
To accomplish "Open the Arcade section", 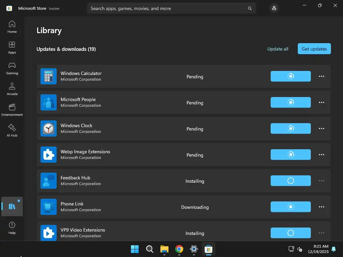I will [12, 89].
